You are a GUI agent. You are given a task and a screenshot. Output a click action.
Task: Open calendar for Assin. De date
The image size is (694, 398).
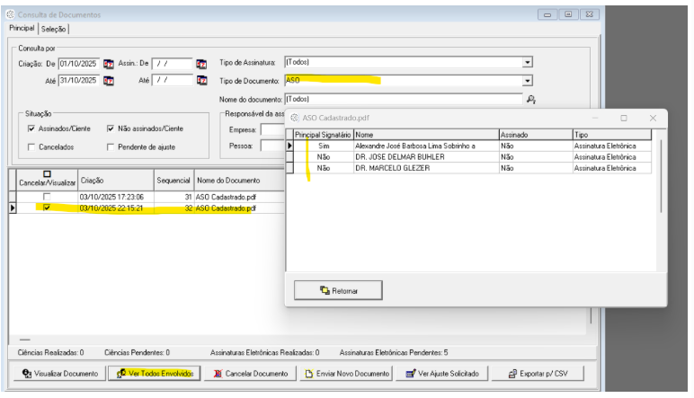201,64
